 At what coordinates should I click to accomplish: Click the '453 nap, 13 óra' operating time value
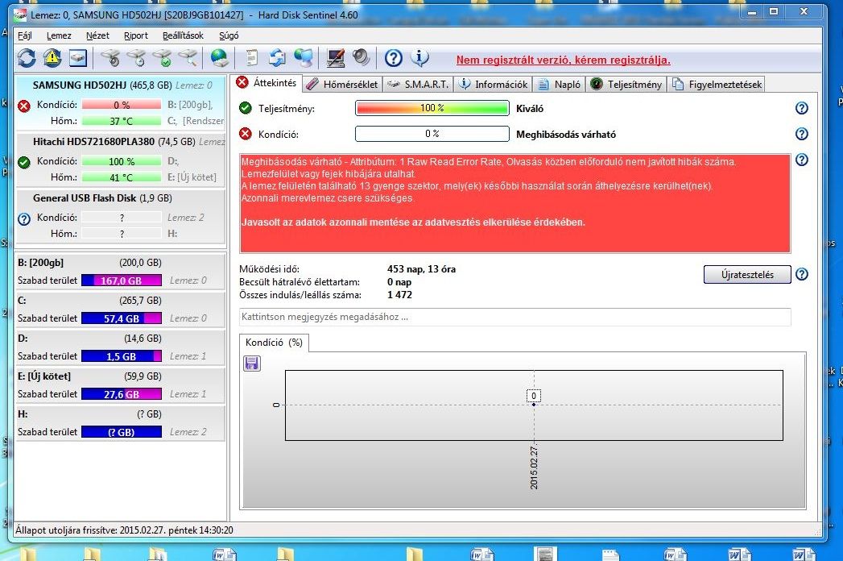coord(422,268)
